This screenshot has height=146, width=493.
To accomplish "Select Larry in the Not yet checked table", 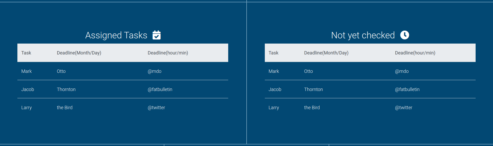I will (274, 108).
